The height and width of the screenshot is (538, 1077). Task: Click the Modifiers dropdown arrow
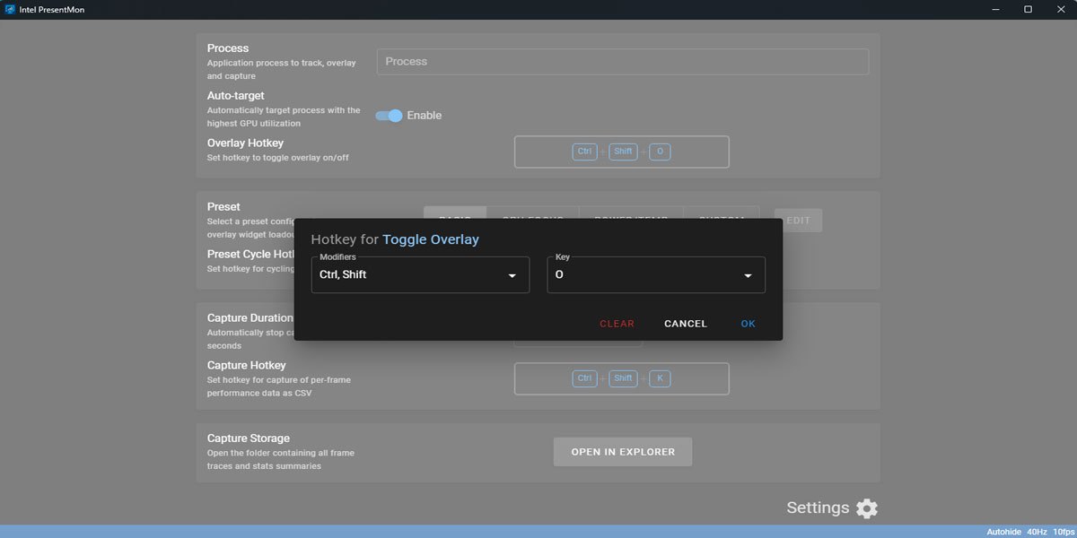512,275
